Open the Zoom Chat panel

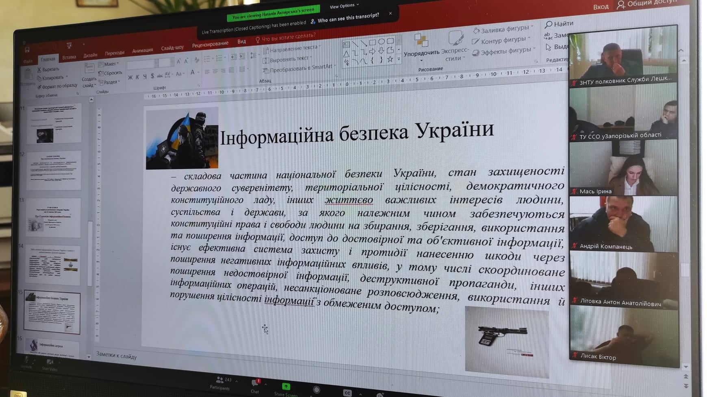(x=255, y=383)
